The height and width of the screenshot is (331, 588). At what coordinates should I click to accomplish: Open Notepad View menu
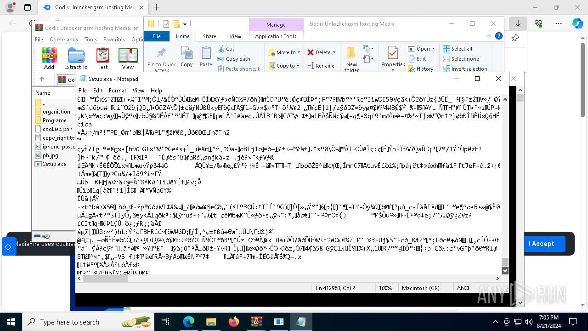coord(138,91)
